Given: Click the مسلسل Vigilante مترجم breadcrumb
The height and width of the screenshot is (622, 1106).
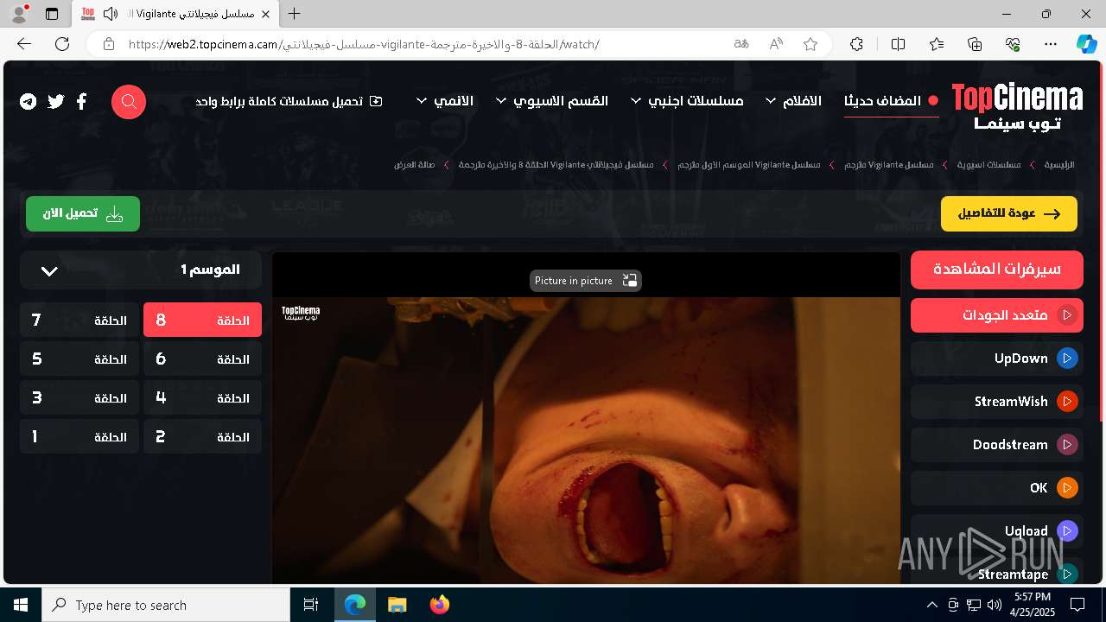Looking at the screenshot, I should tap(888, 164).
